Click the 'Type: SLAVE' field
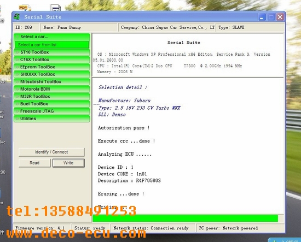 click(250, 27)
